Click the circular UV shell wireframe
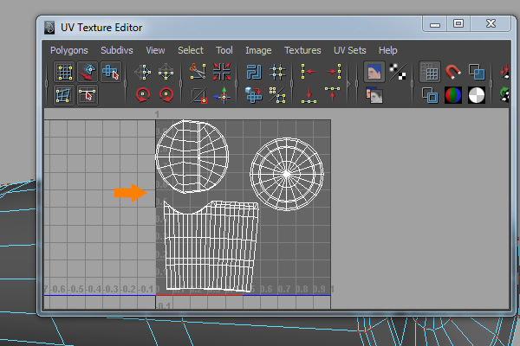 click(287, 173)
